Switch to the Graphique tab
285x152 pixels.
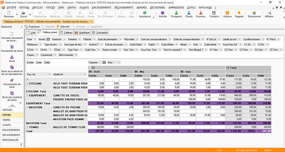click(x=82, y=33)
